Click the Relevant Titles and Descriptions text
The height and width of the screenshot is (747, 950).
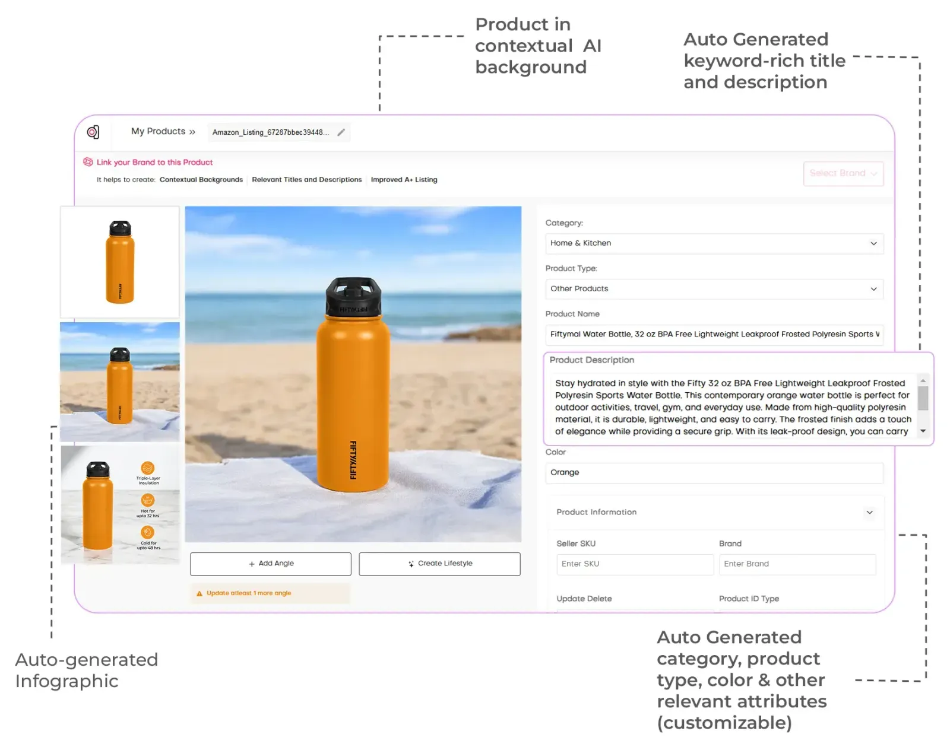307,180
